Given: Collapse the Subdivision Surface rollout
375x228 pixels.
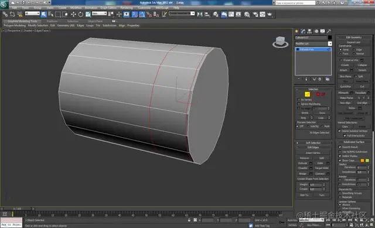Looking at the screenshot, I should point(354,142).
